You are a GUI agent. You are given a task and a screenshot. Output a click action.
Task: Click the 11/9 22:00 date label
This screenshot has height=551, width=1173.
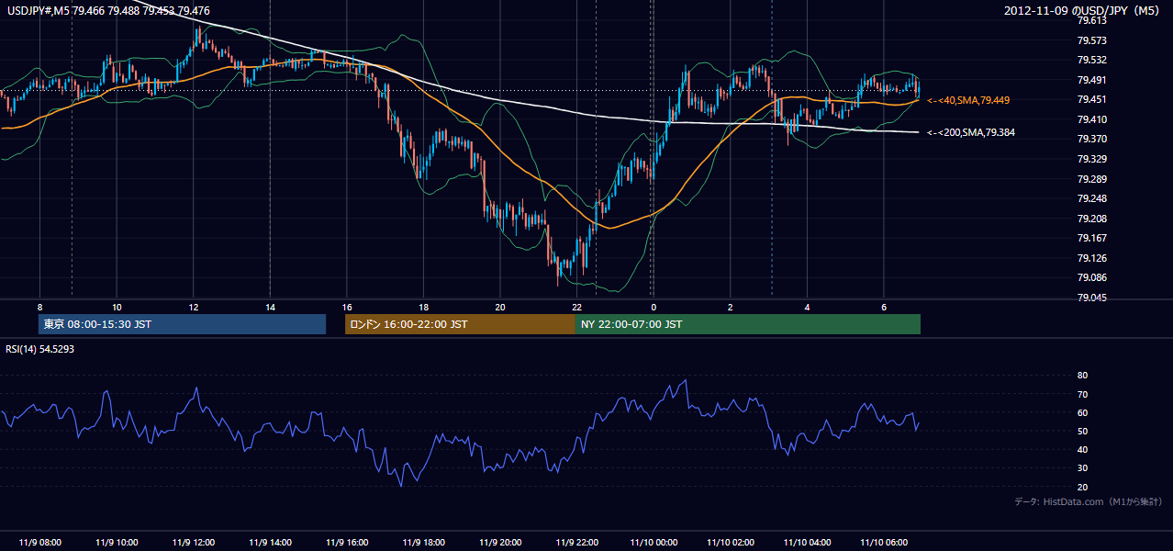click(576, 543)
